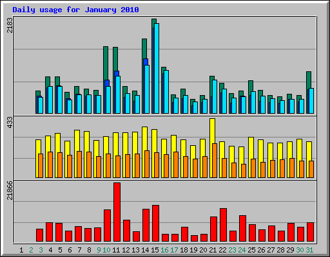Click the red bar for day 22
Image resolution: width=330 pixels, height=257 pixels.
pyautogui.click(x=223, y=225)
